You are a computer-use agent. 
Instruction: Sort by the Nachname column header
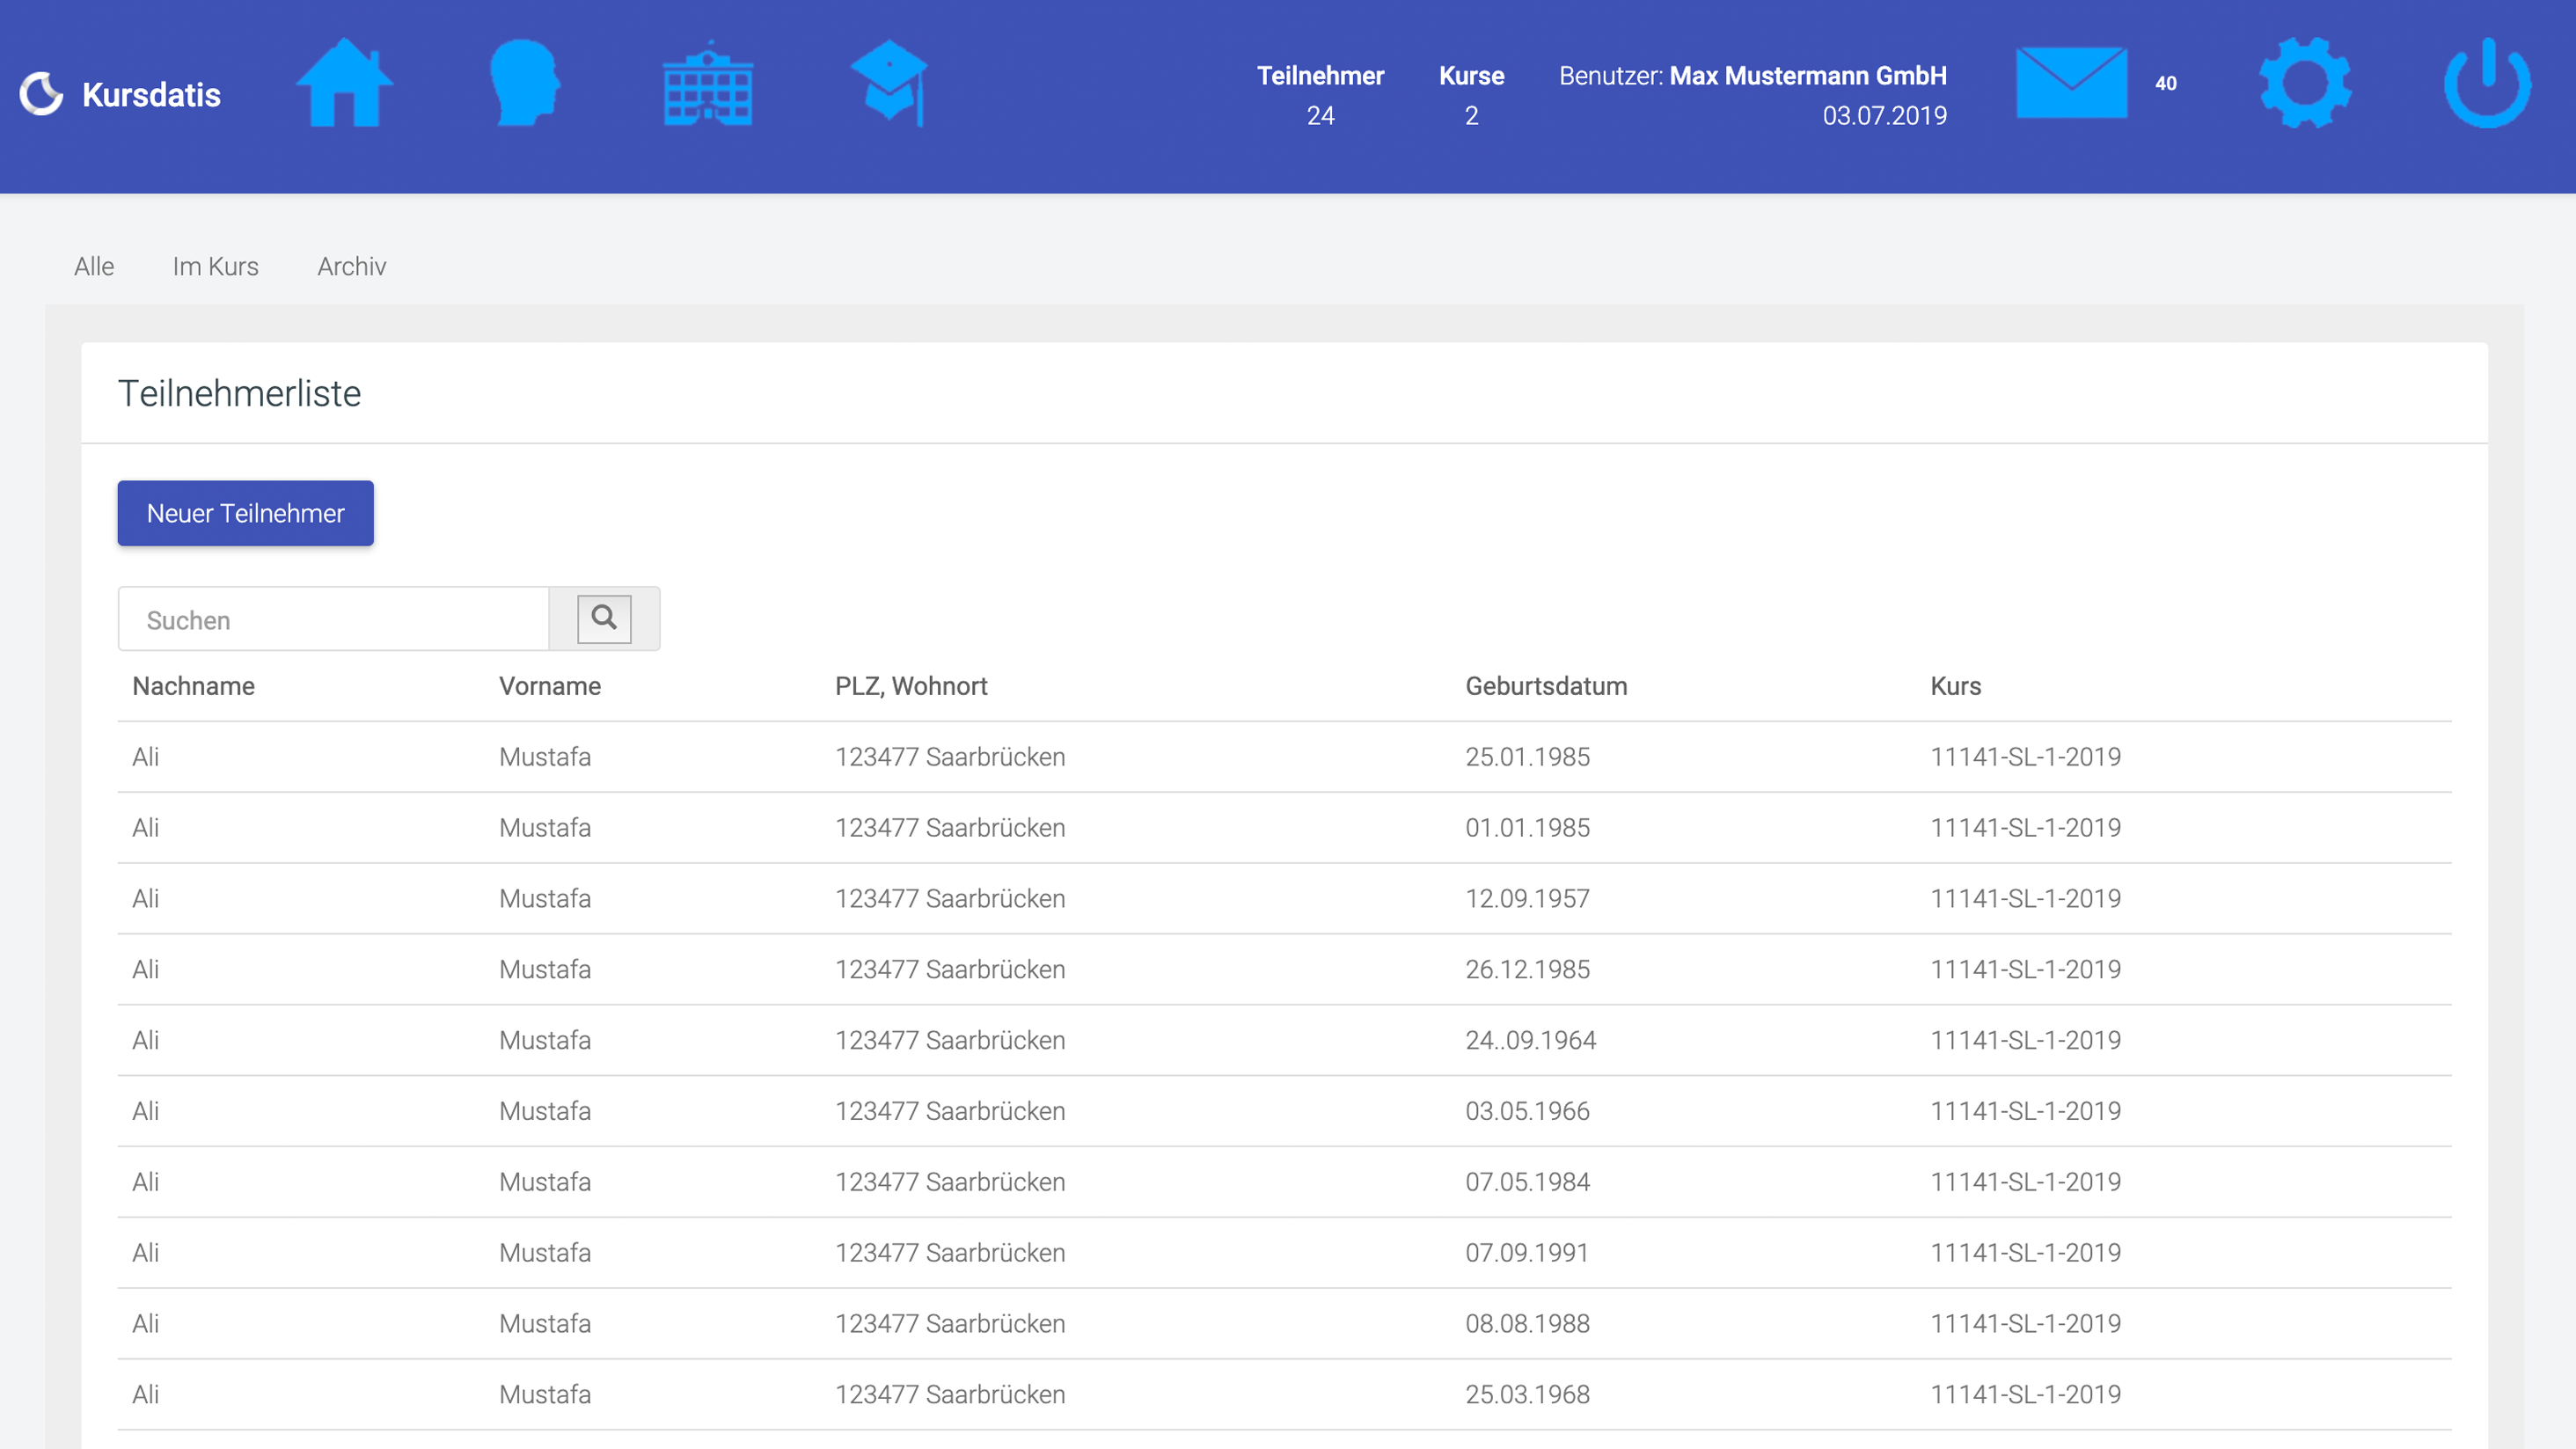(x=193, y=686)
